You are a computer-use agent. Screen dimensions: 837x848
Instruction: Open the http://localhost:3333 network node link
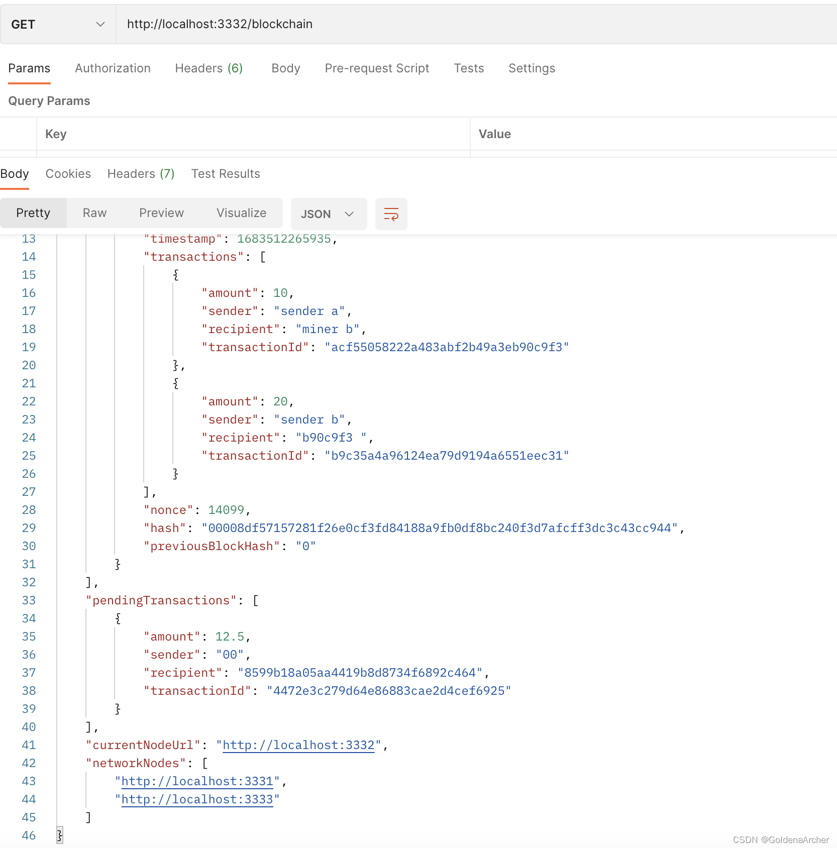[197, 799]
